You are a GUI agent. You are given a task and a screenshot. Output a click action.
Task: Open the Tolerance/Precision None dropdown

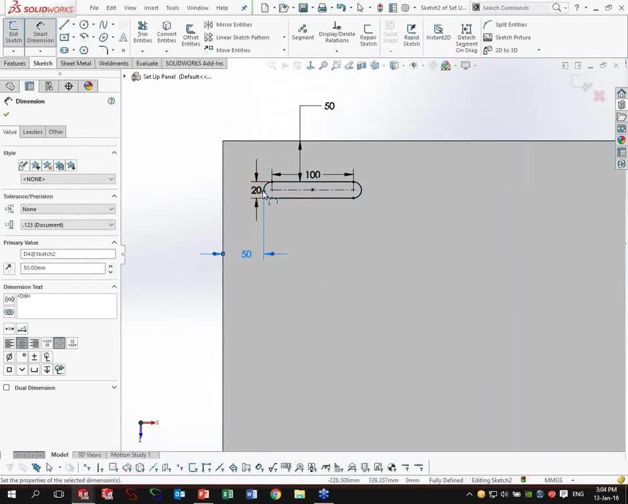coord(67,209)
